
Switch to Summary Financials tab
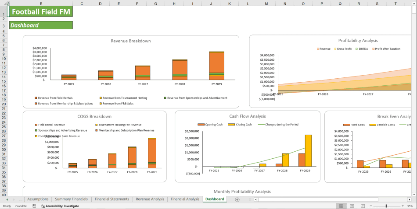click(x=71, y=199)
